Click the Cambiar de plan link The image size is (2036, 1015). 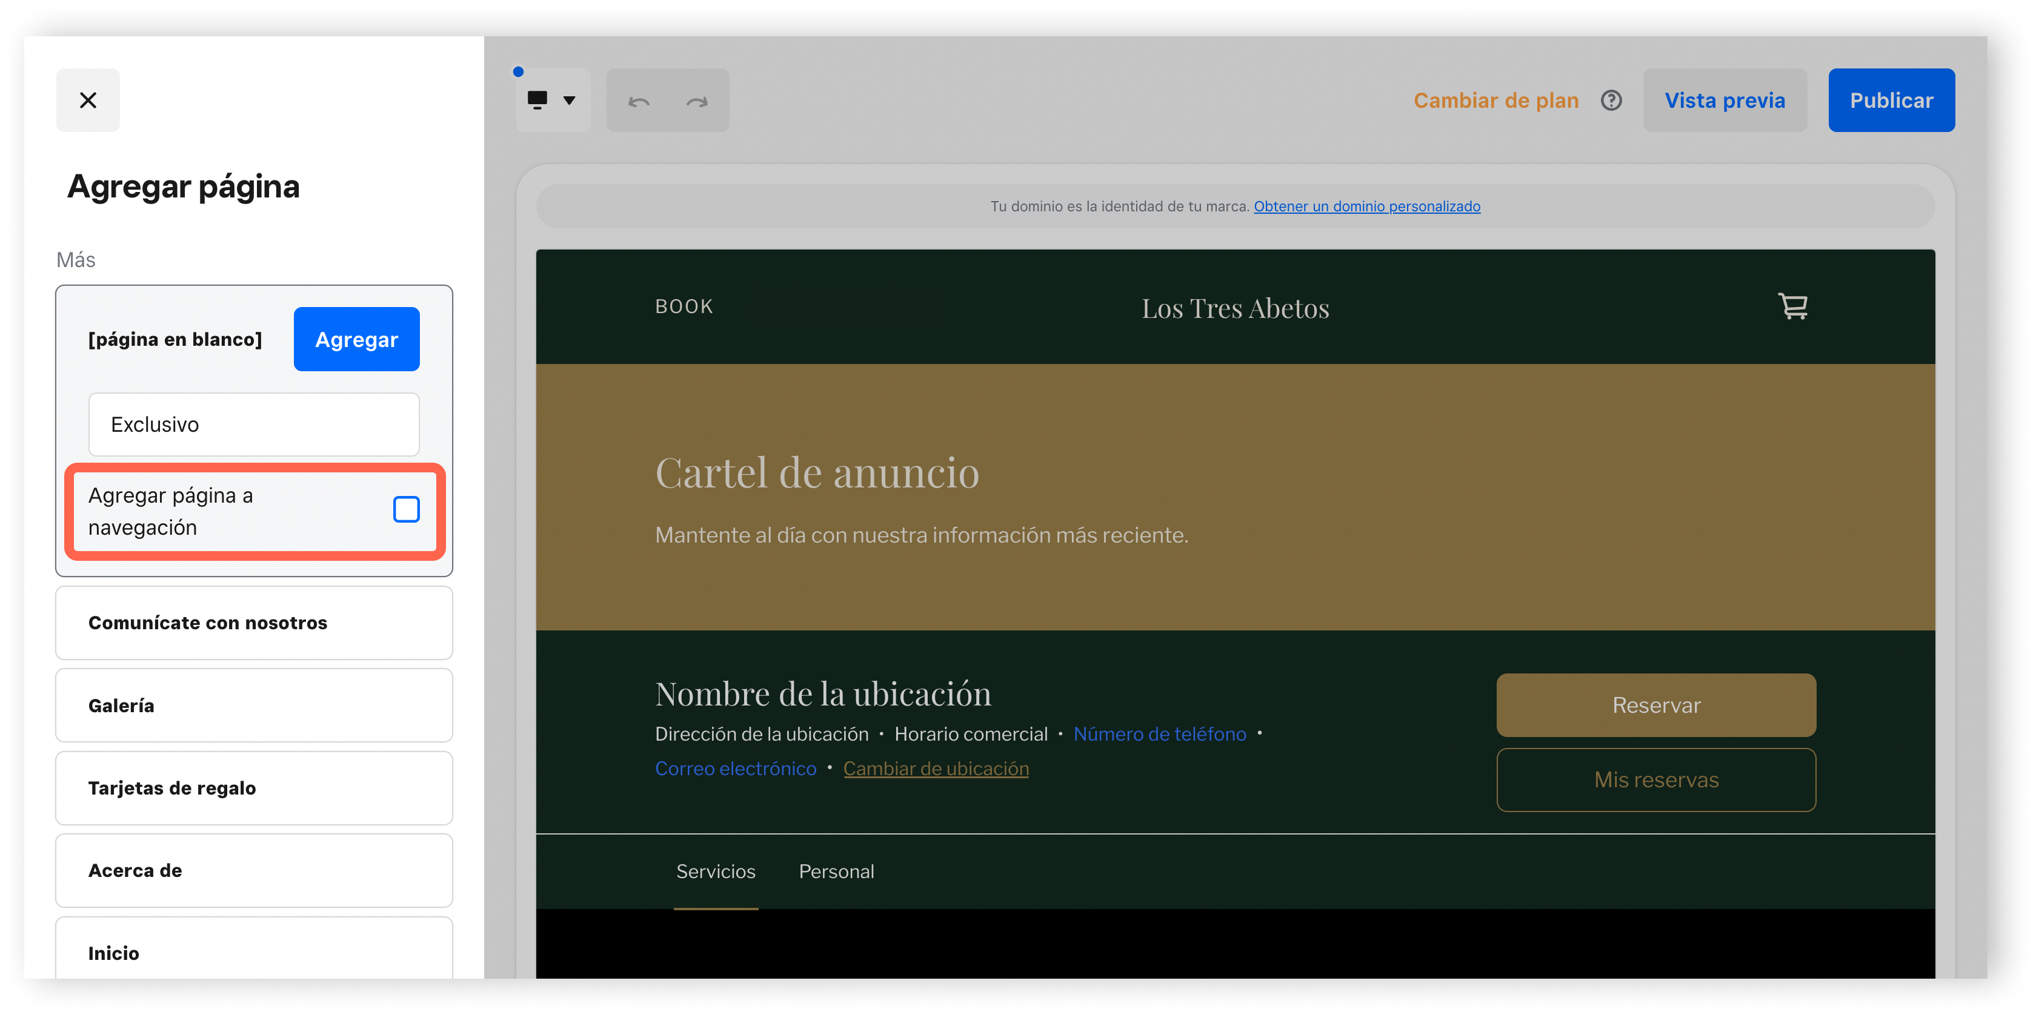[1495, 101]
